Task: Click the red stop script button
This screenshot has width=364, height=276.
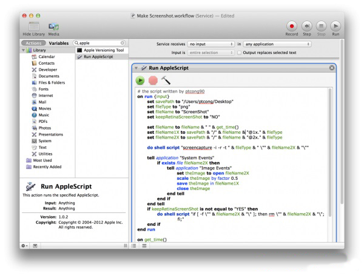Action: point(153,80)
